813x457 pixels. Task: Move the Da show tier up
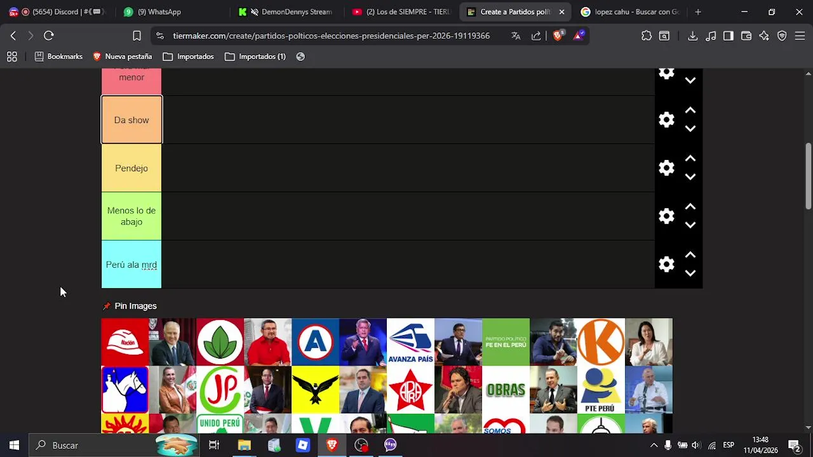(x=690, y=110)
